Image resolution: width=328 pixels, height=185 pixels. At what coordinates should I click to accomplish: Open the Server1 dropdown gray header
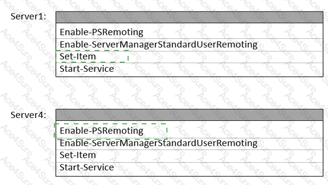pos(189,17)
